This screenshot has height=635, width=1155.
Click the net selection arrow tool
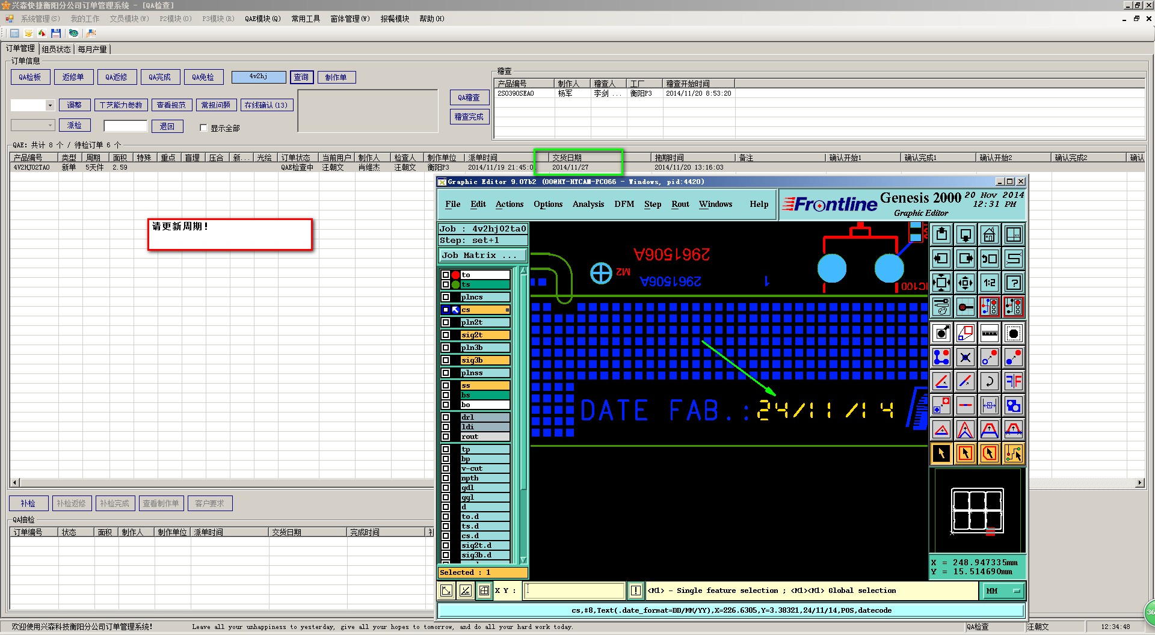point(1014,453)
